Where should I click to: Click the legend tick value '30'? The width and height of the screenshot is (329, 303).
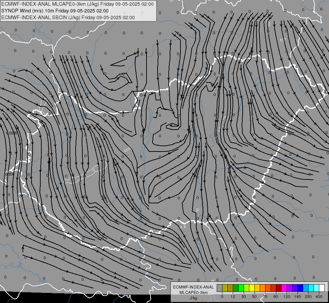(x=243, y=297)
